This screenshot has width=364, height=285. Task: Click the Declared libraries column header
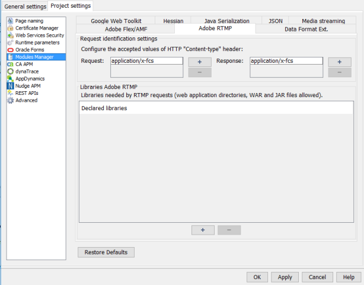click(216, 108)
